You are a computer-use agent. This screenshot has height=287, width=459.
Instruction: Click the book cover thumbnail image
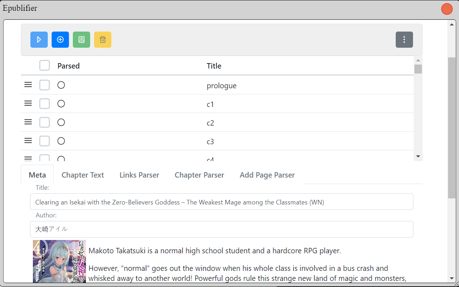point(60,262)
